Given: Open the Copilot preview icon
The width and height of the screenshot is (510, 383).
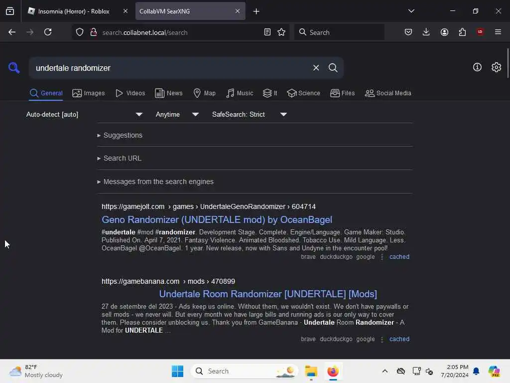Looking at the screenshot, I should [494, 371].
